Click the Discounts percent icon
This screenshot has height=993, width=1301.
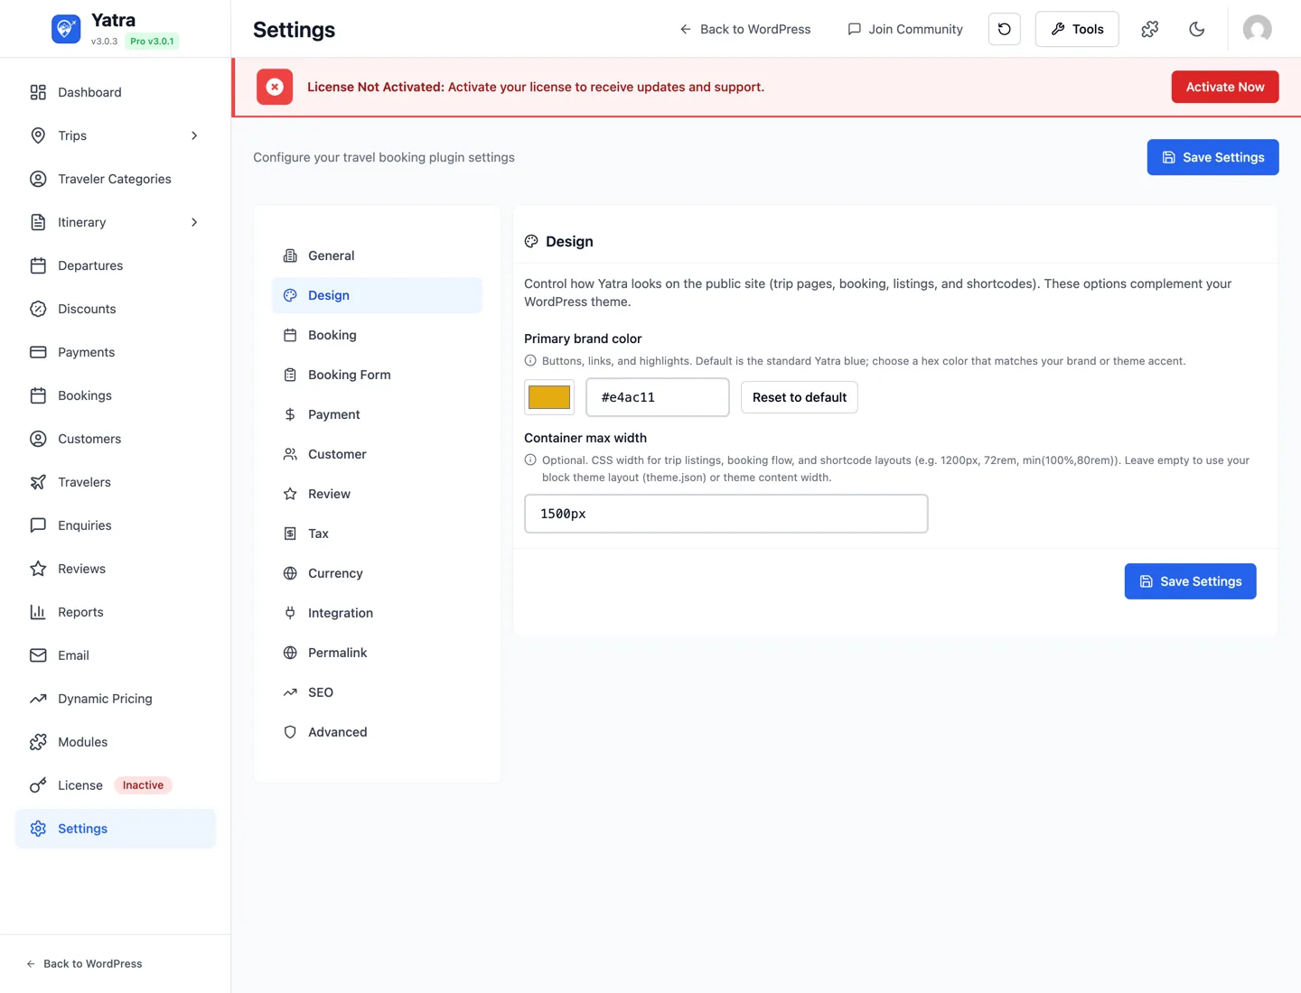[38, 309]
